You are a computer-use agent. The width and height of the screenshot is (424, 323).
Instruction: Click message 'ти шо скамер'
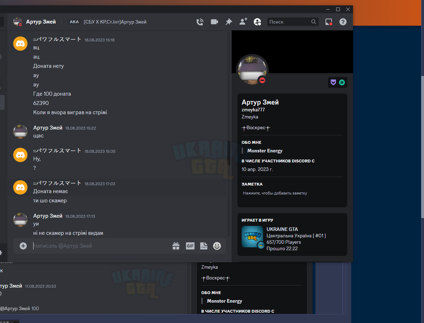[50, 201]
